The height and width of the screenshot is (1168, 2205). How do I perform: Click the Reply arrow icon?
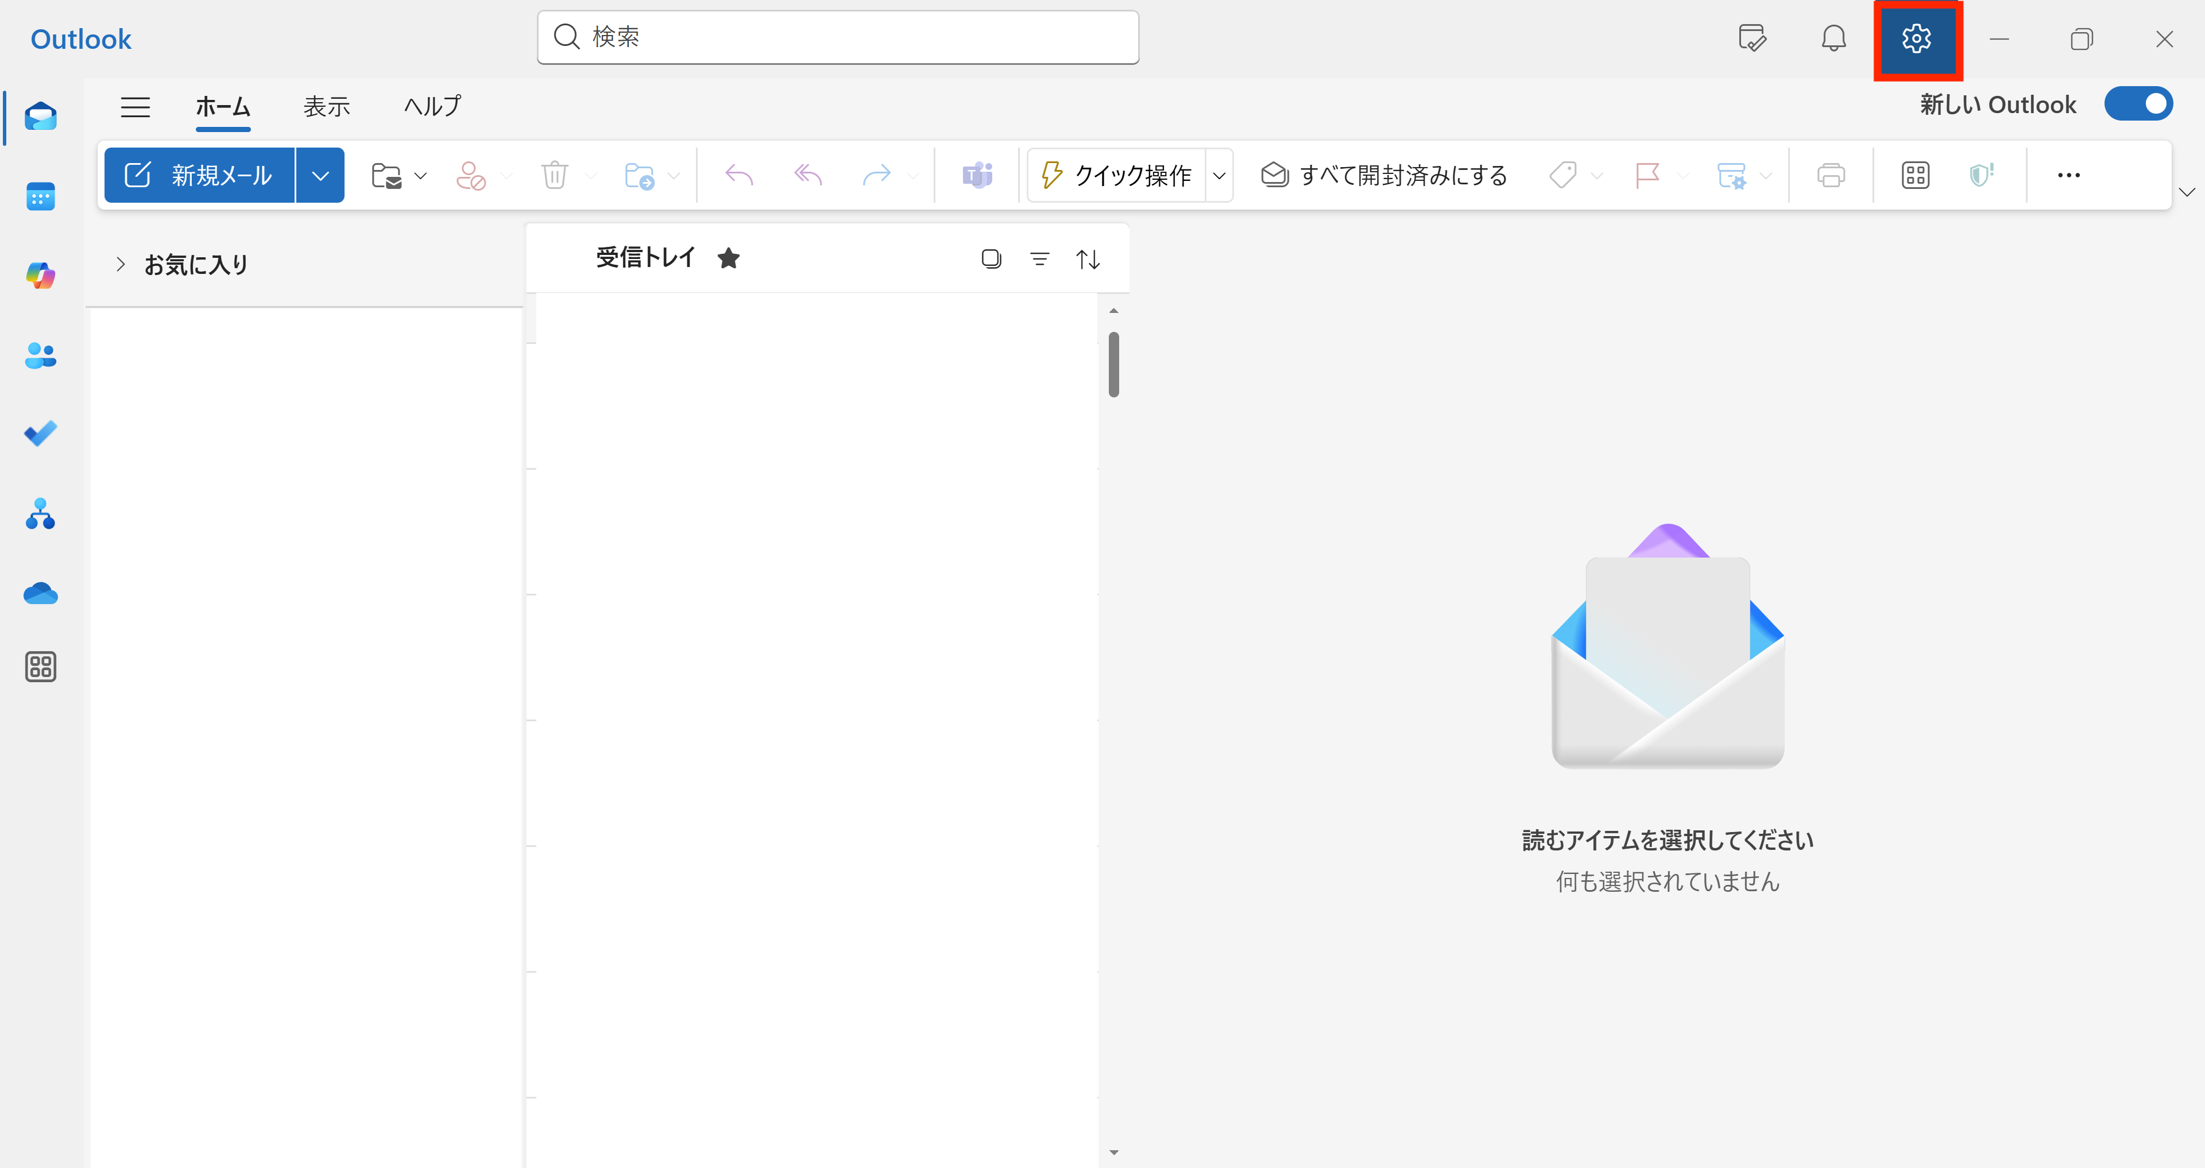coord(738,176)
